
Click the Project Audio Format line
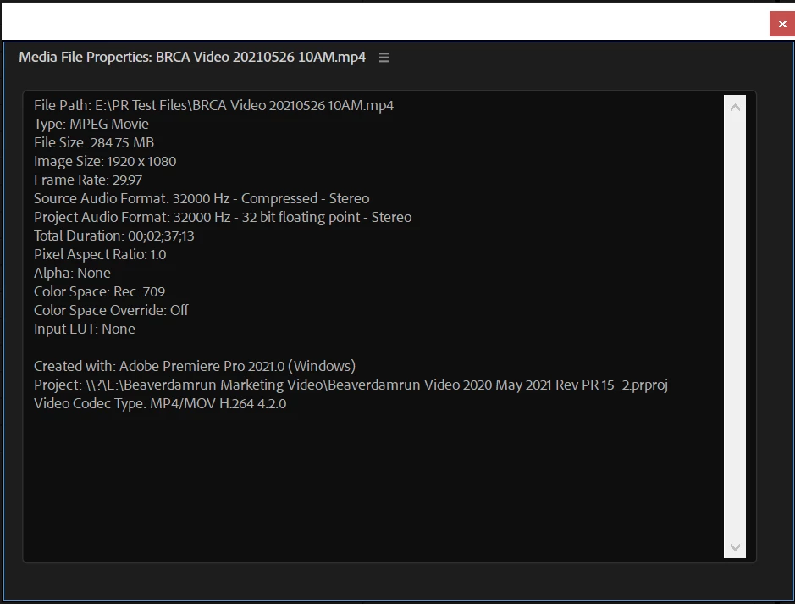click(x=223, y=217)
